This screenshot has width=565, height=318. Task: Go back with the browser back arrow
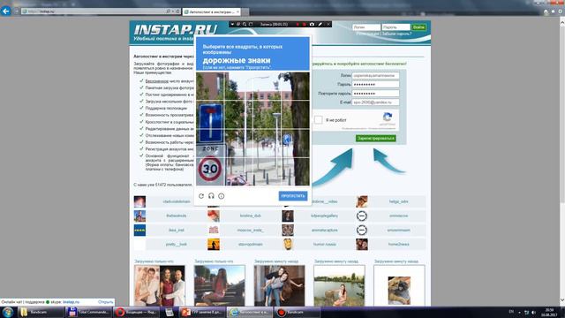pos(6,11)
